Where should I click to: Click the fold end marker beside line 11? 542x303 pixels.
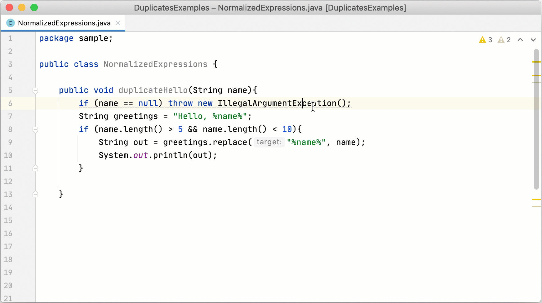pos(35,168)
